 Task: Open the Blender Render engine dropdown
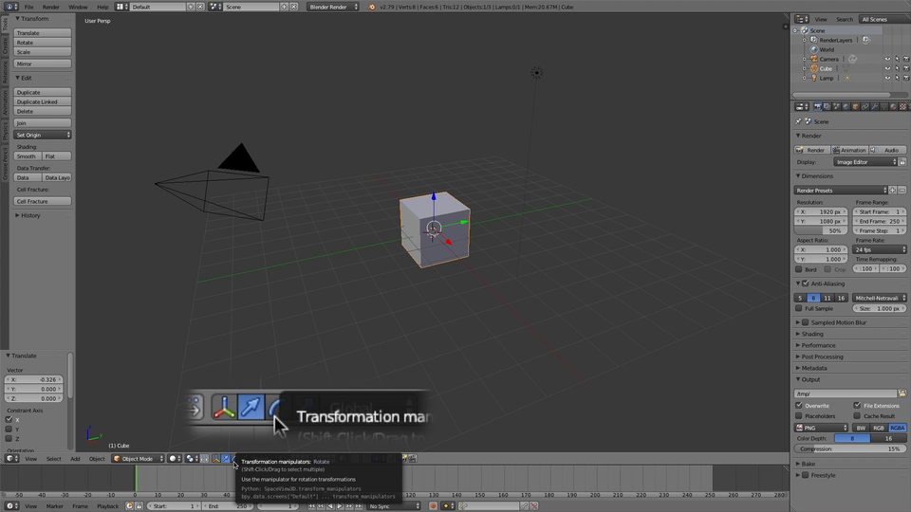point(333,7)
